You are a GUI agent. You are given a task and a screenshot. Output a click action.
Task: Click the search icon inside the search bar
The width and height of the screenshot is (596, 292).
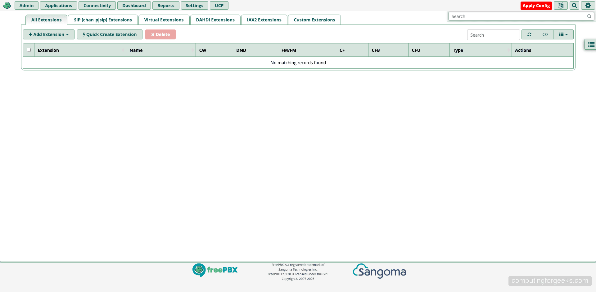pyautogui.click(x=589, y=16)
